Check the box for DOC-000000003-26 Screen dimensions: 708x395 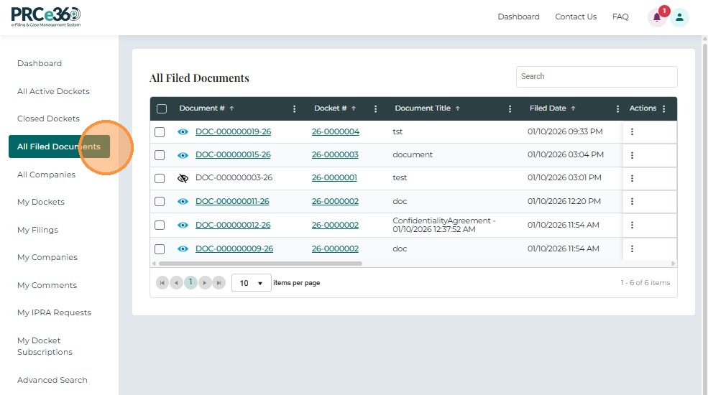click(160, 178)
